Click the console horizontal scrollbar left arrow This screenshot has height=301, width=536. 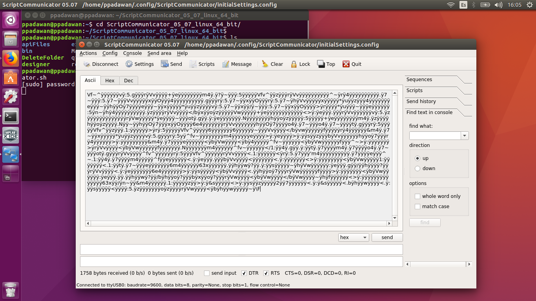pyautogui.click(x=88, y=223)
